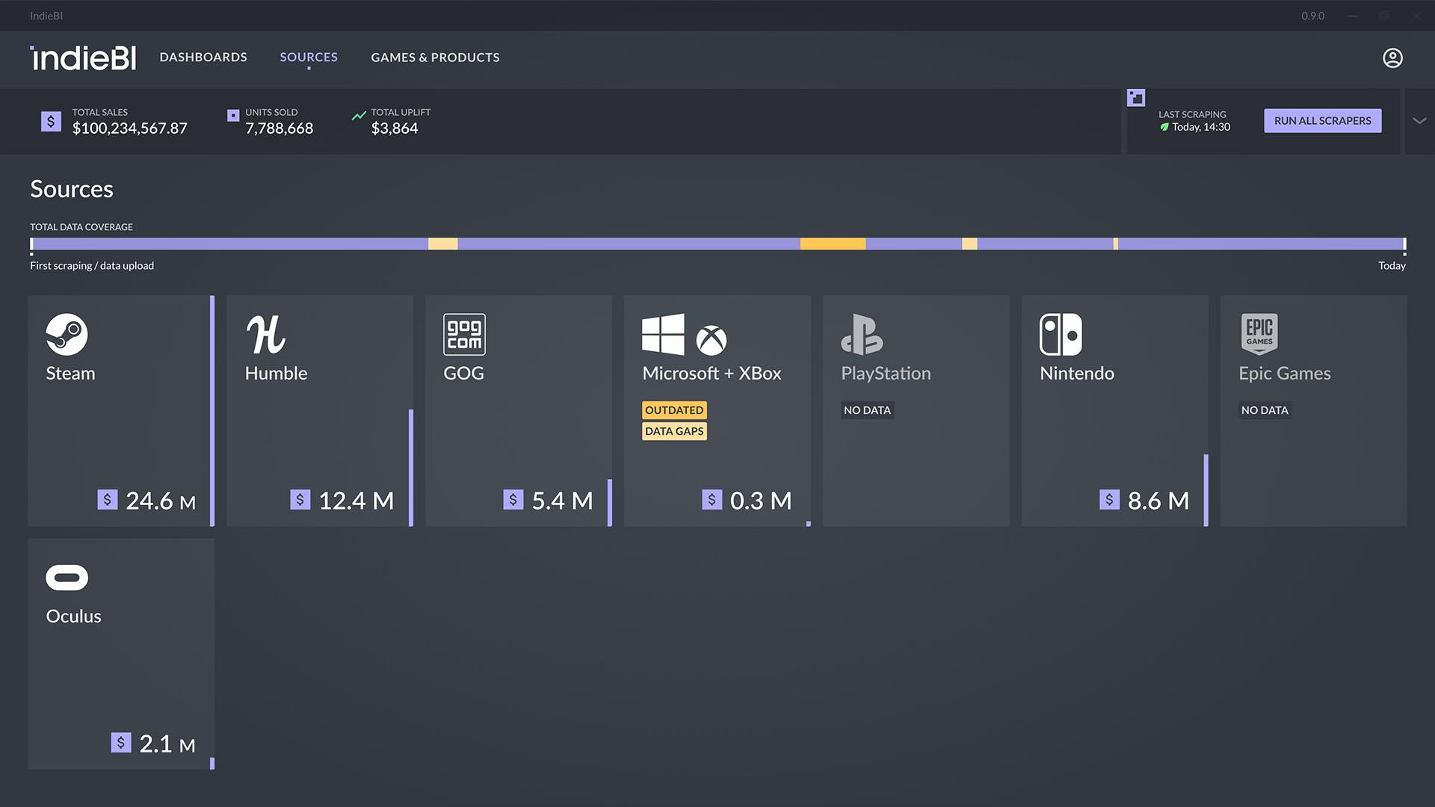
Task: Click the Outdated badge on Microsoft card
Action: tap(673, 409)
